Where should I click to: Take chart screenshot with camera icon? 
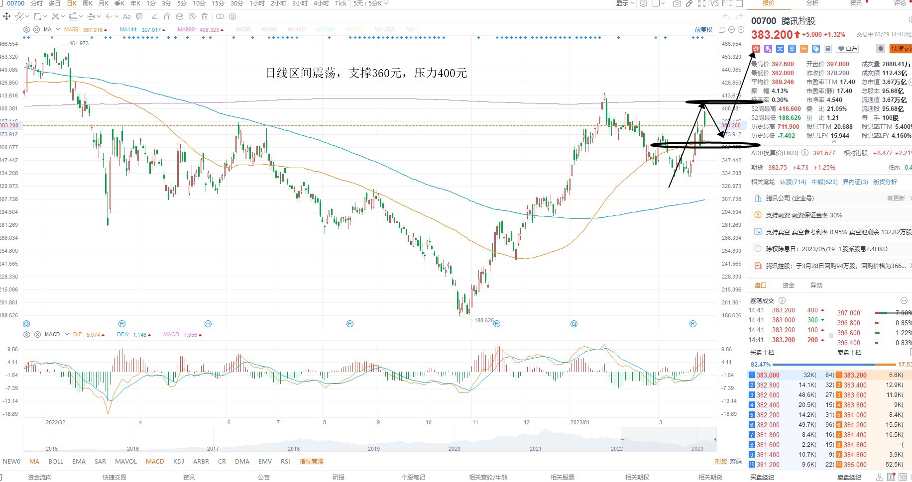(x=677, y=3)
